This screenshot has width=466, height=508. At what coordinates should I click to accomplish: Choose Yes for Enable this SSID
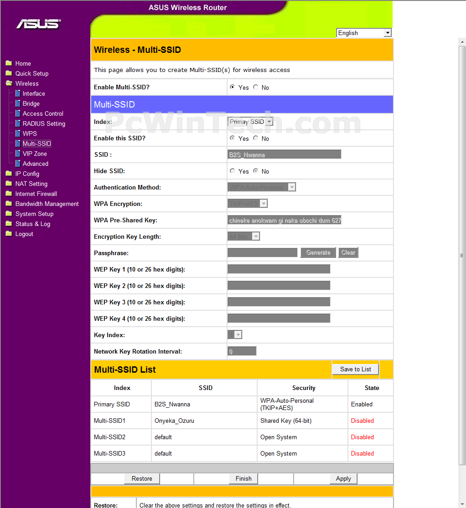[232, 138]
